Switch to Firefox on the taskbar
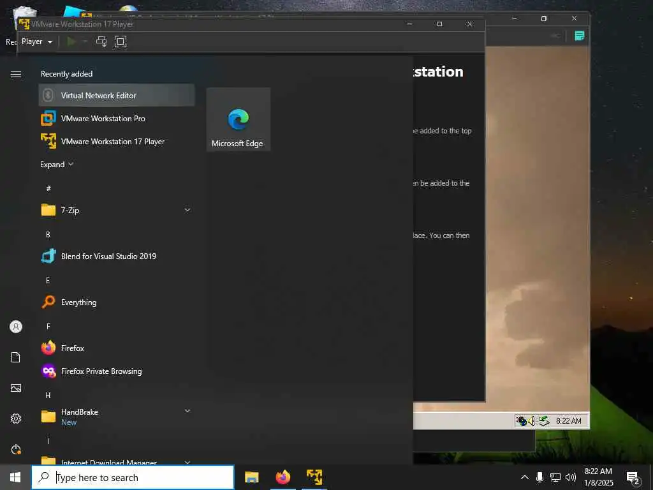Screen dimensions: 653x490 282,477
